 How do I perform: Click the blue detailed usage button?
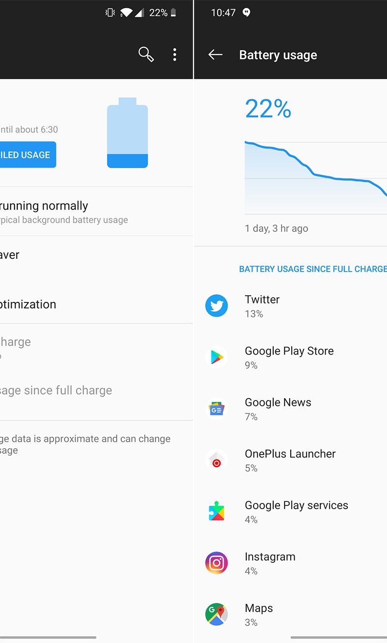pos(28,155)
